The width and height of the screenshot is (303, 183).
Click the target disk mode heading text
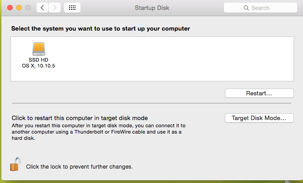[79, 118]
